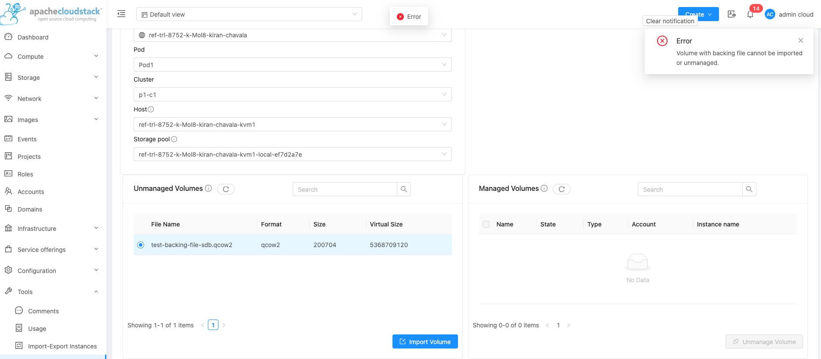Image resolution: width=821 pixels, height=359 pixels.
Task: Click the red error icon in the notification
Action: click(662, 41)
